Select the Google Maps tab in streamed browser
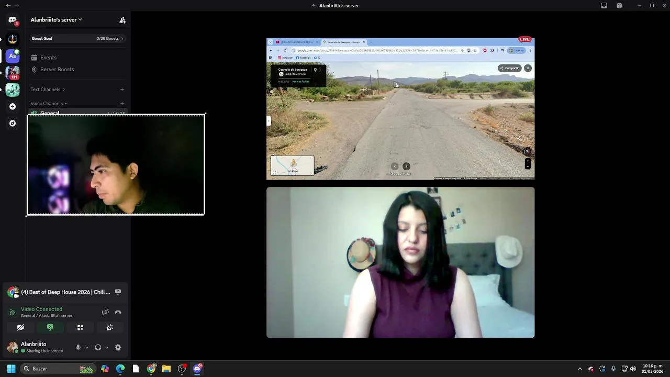 click(344, 42)
